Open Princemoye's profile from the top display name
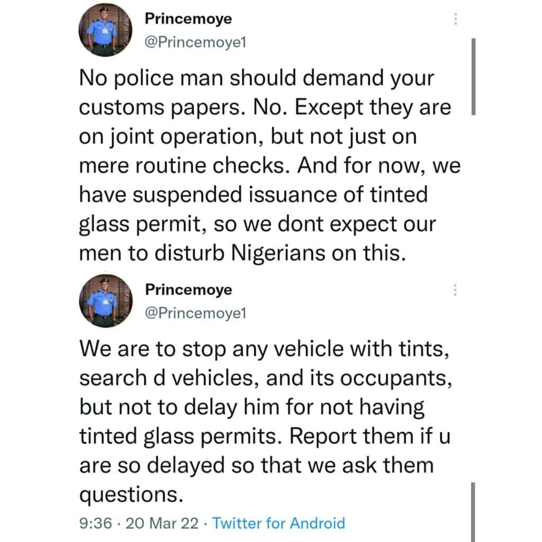The height and width of the screenshot is (542, 542). [x=188, y=19]
